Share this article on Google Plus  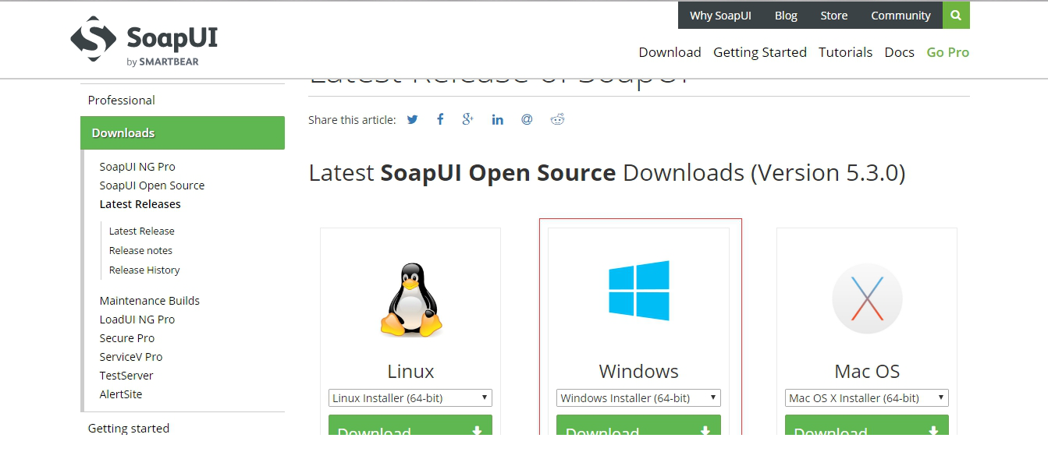point(468,119)
